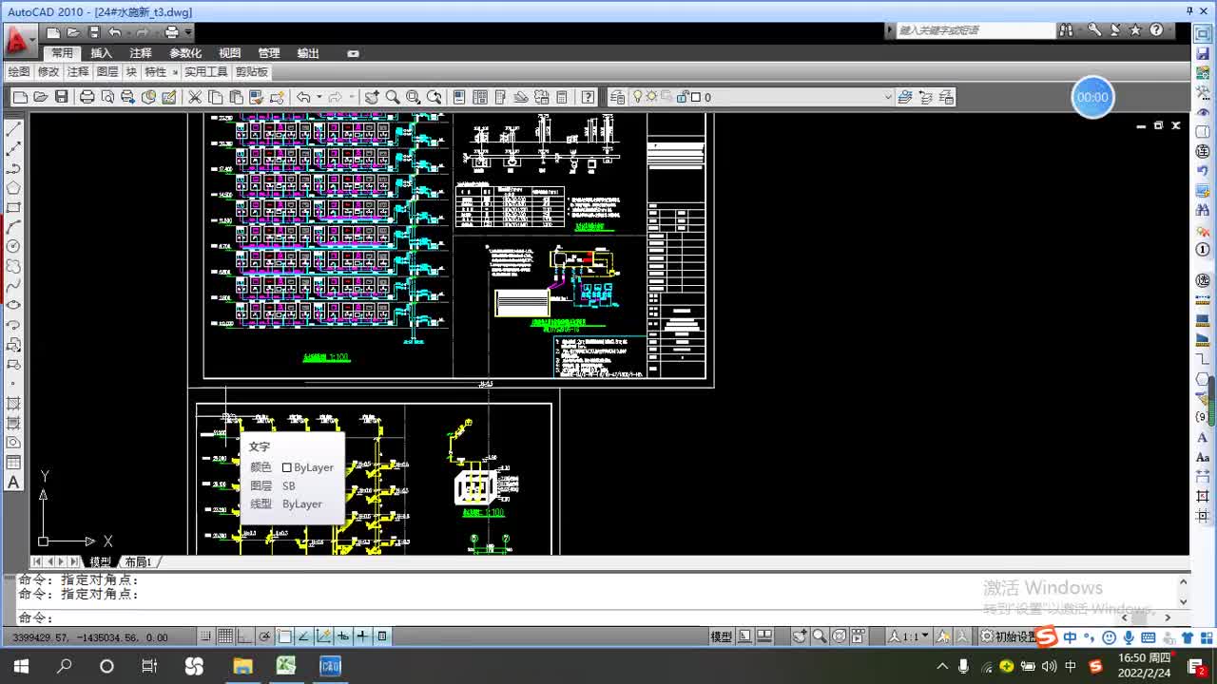1217x684 pixels.
Task: Open the Layer Properties Manager icon
Action: pyautogui.click(x=618, y=97)
